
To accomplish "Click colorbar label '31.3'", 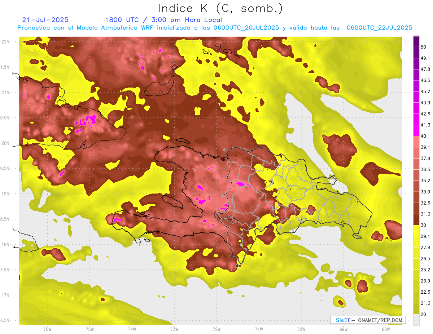I will (x=425, y=214).
